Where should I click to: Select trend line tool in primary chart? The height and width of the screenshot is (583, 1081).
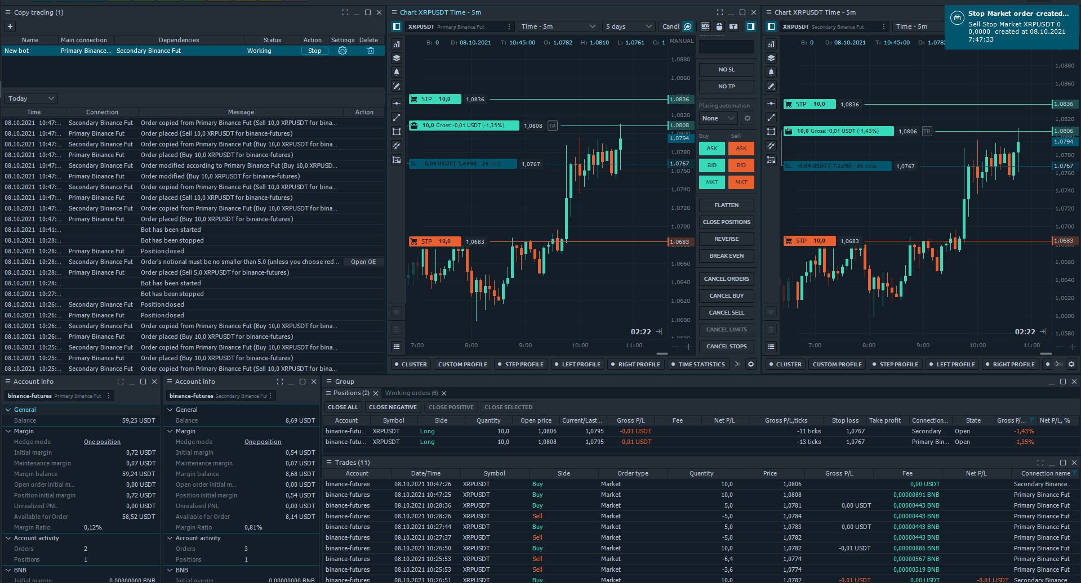[x=397, y=118]
